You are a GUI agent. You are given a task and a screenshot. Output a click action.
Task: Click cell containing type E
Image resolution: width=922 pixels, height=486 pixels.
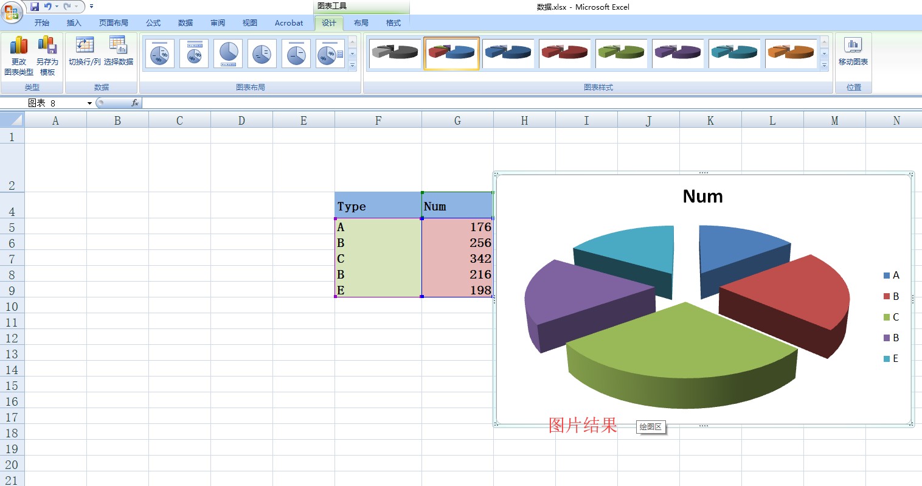click(378, 290)
